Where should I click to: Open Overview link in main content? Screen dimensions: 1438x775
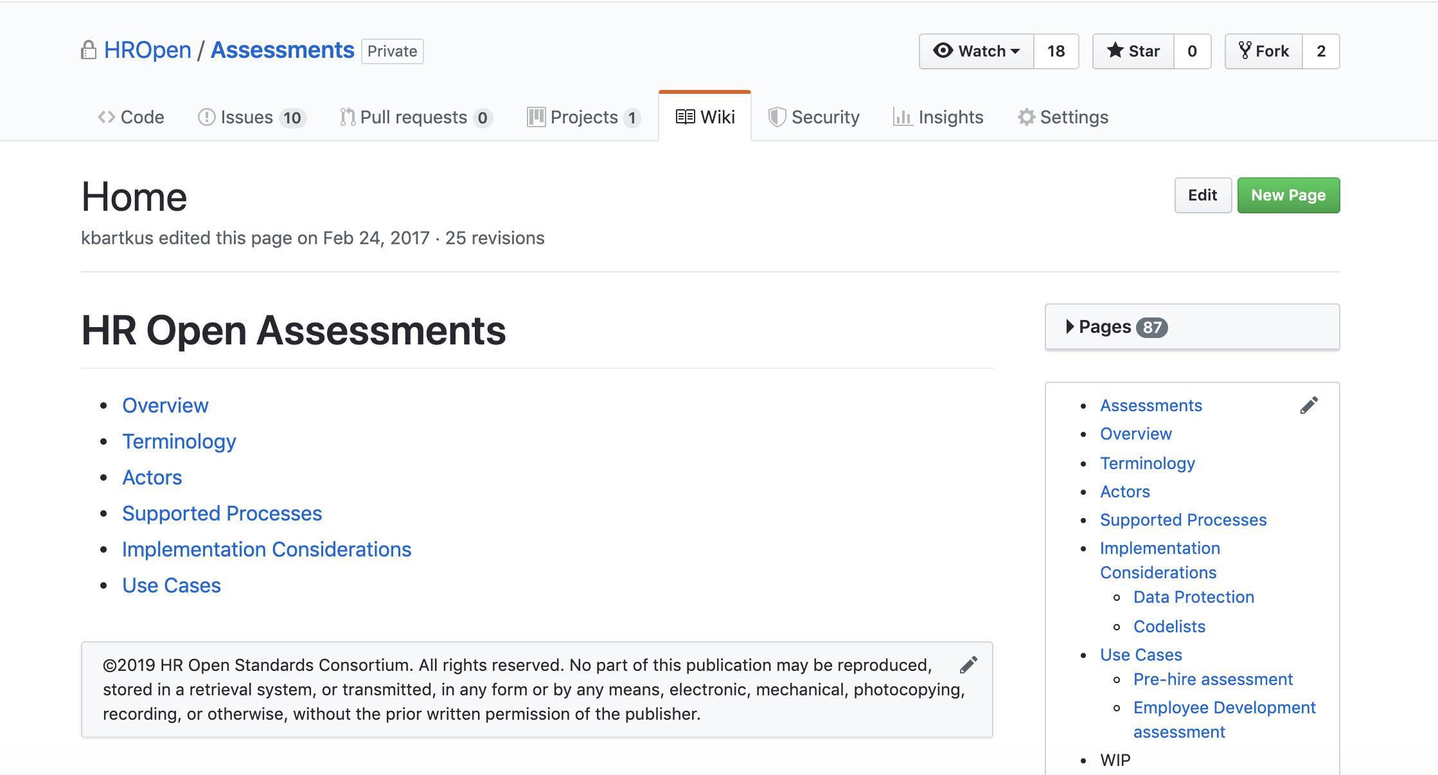click(x=165, y=405)
